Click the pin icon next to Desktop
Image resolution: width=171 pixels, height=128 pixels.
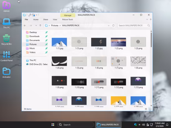[x=46, y=32]
